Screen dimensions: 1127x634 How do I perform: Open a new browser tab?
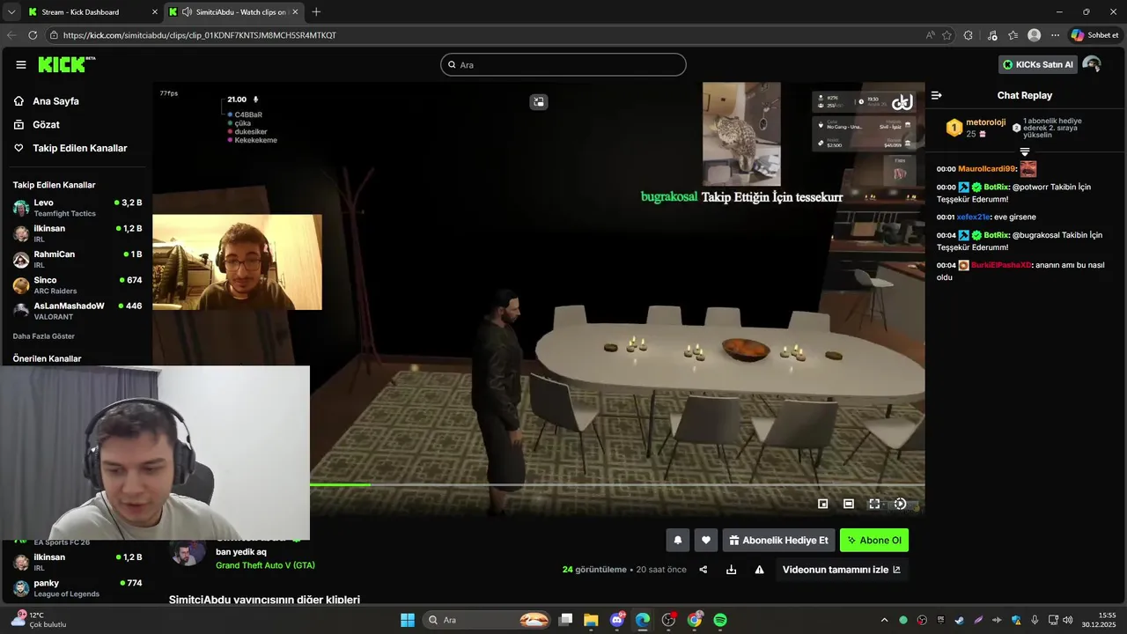316,11
